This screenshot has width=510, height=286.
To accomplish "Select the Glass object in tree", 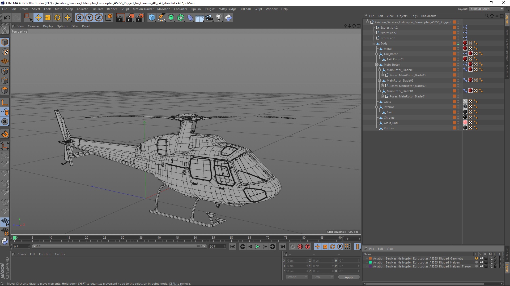I will [x=387, y=102].
